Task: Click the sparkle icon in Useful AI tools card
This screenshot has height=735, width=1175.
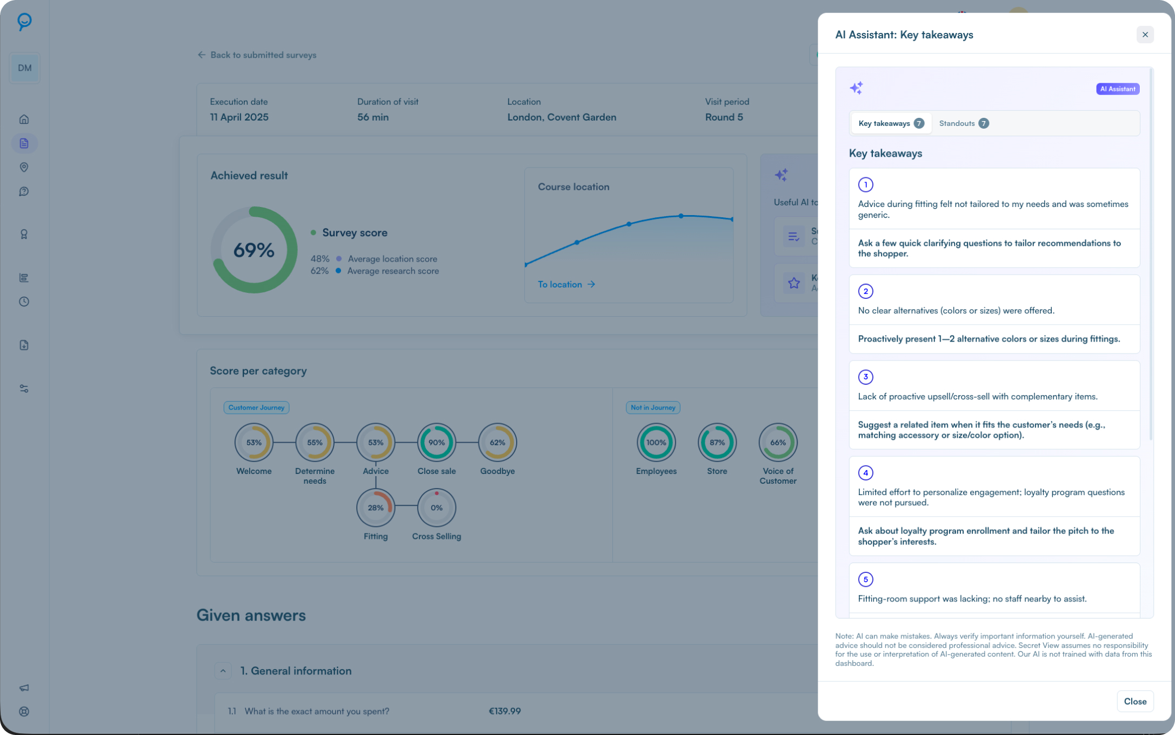Action: [782, 175]
